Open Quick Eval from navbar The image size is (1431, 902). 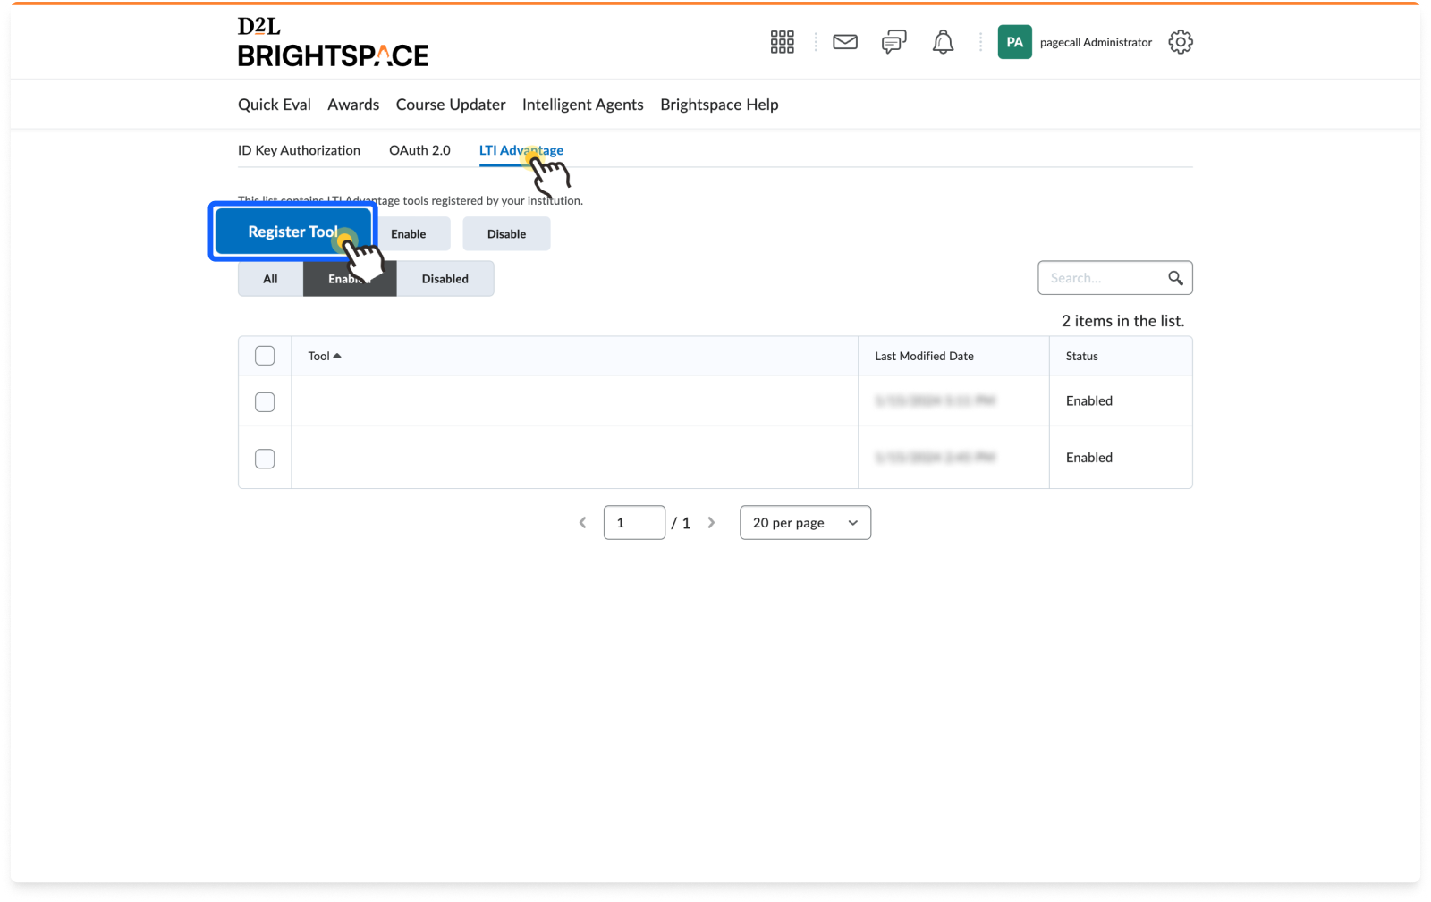pos(275,105)
